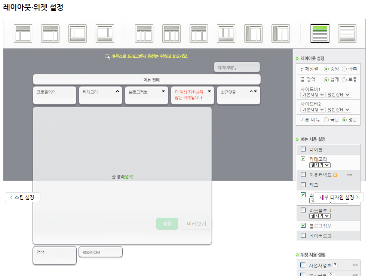Choose vertical-title layout with wide column then narrow
This screenshot has width=368, height=276.
(253, 33)
